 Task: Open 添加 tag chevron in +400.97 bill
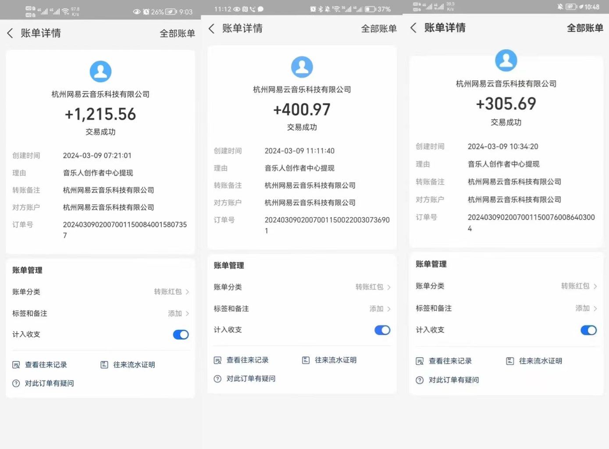[389, 309]
